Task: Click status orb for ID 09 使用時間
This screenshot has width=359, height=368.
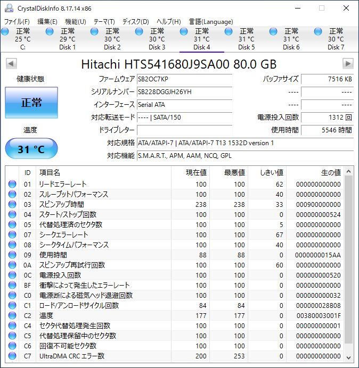Action: coord(12,255)
